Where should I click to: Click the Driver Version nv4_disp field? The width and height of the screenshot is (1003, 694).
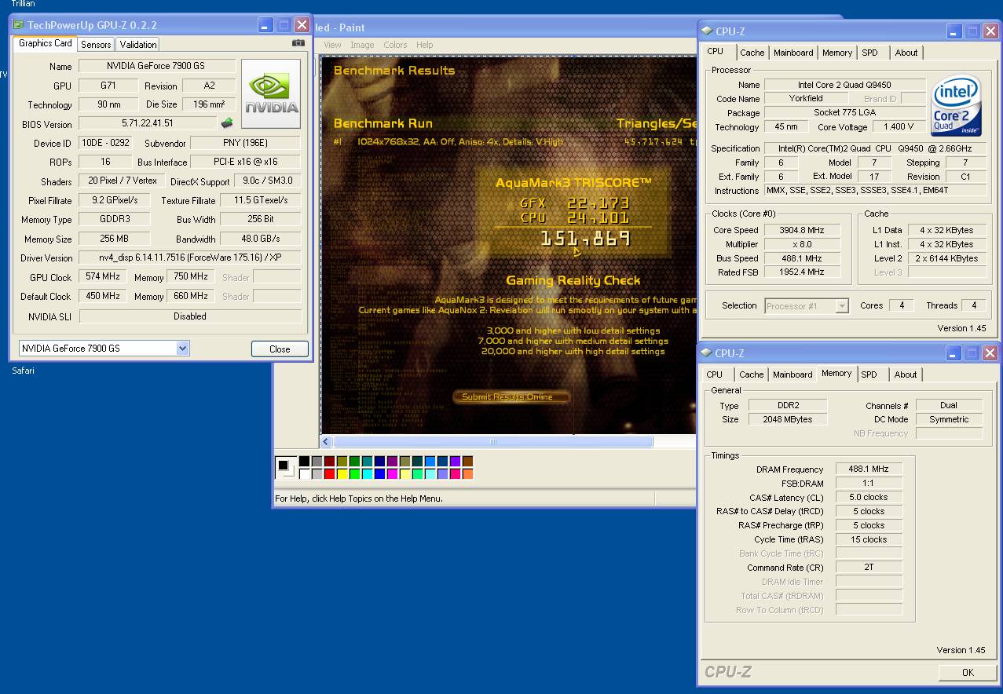(x=190, y=258)
